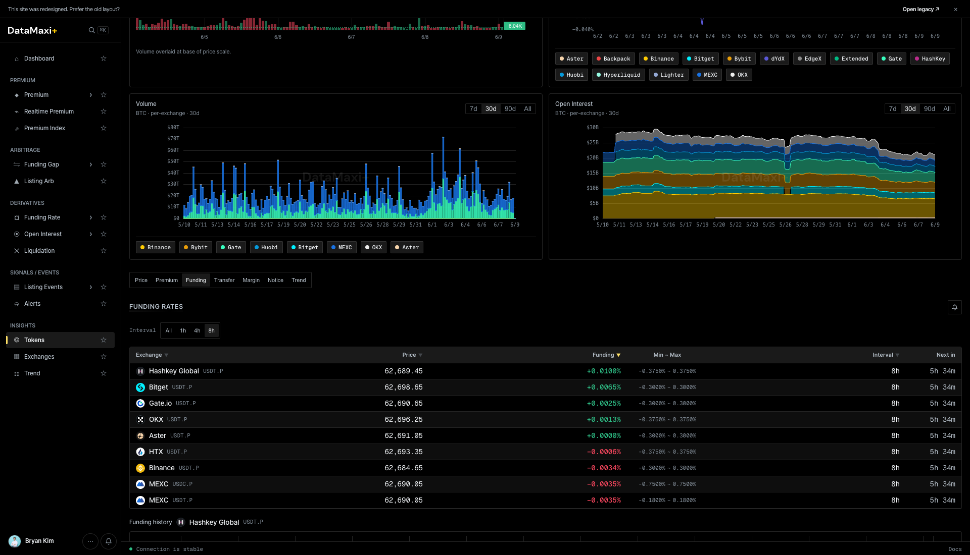This screenshot has width=970, height=555.
Task: Click the funding rates alert bell icon
Action: [954, 307]
